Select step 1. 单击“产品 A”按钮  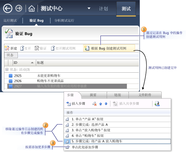pyautogui.click(x=117, y=119)
